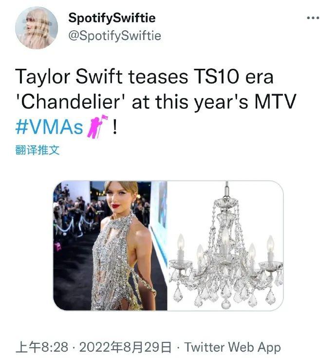
Task: Click the exclamation mark after the emoji
Action: point(115,127)
